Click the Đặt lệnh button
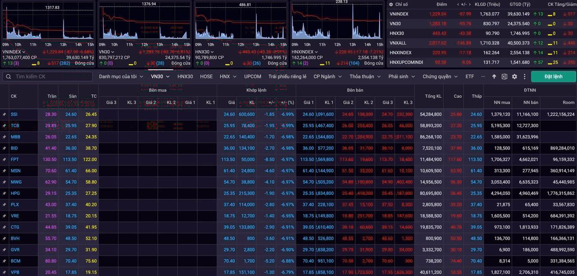 pos(553,77)
